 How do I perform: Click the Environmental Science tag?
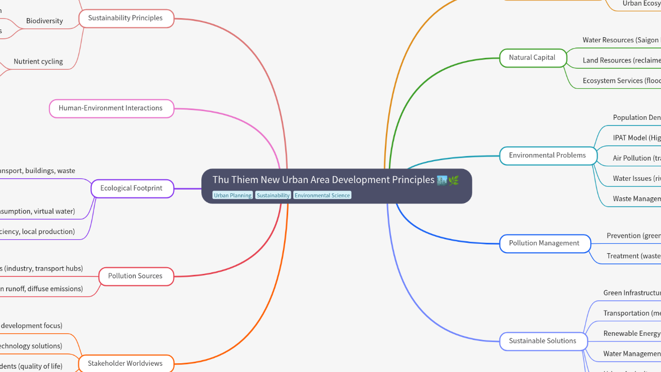(x=322, y=195)
